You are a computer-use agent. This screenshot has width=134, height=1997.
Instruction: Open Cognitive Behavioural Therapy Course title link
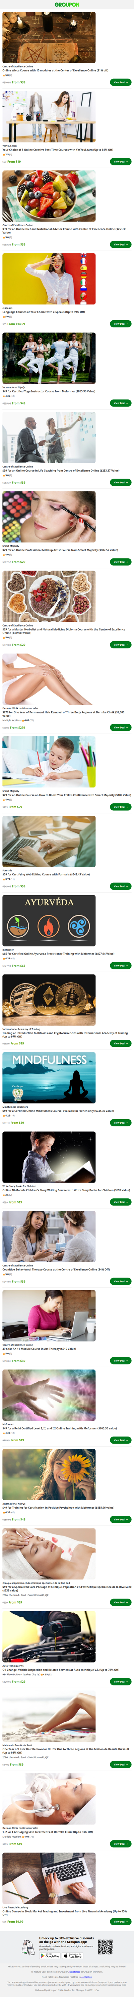(56, 1270)
